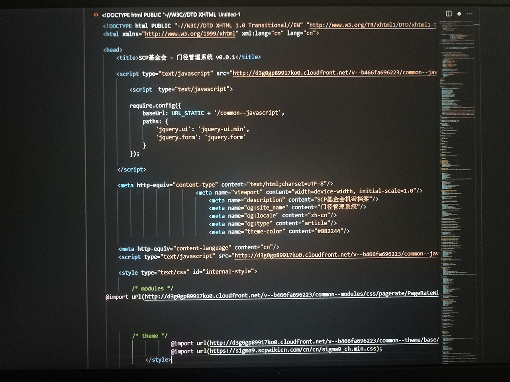Click the unsaved-changes dot on the tab

[x=459, y=14]
